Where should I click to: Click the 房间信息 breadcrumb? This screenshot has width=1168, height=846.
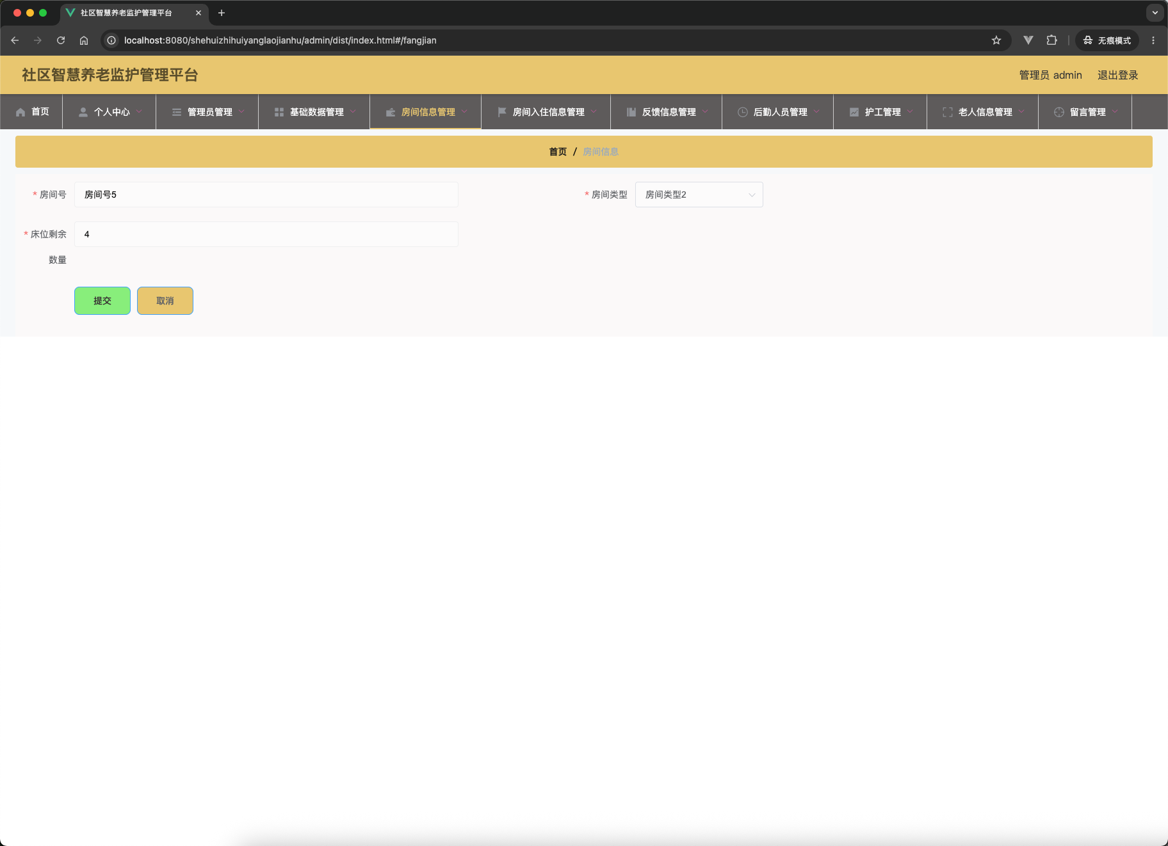tap(601, 152)
